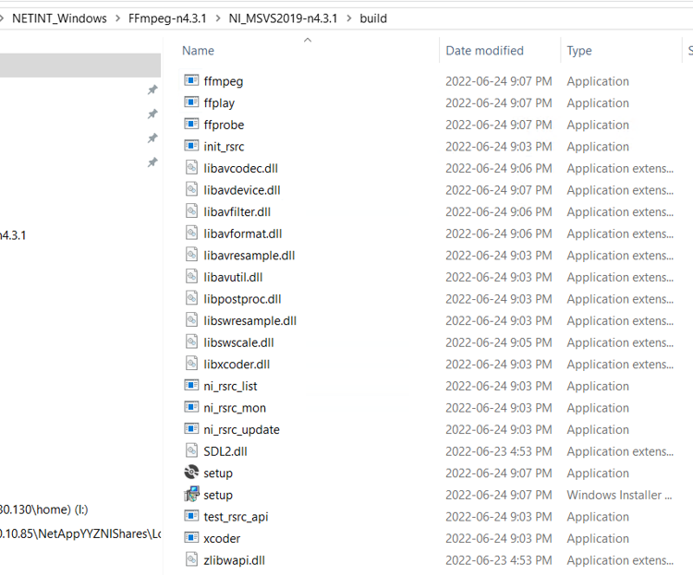Toggle sort direction arrow above Name column

pos(308,41)
